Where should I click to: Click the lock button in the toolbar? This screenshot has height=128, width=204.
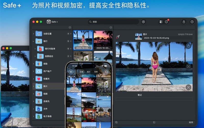[184, 22]
